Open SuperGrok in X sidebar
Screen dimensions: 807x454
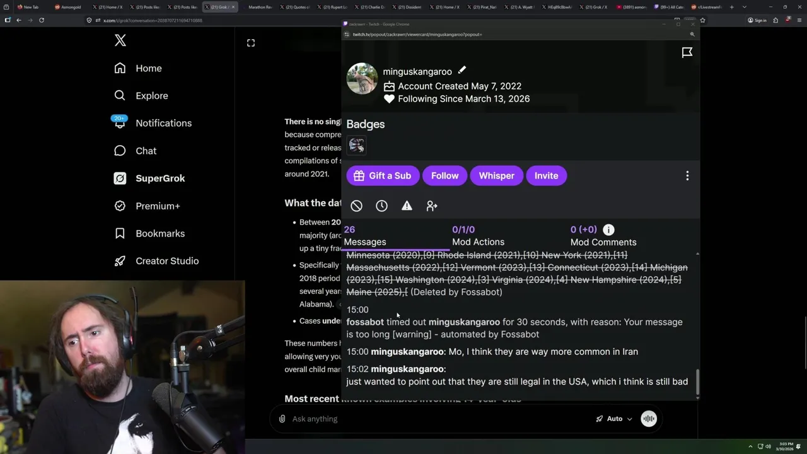(149, 178)
